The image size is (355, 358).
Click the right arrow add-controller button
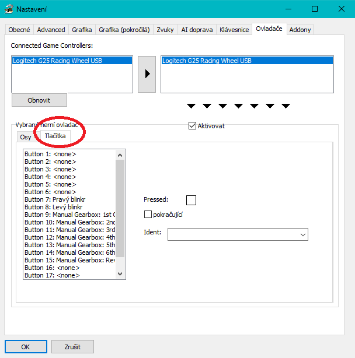[147, 74]
